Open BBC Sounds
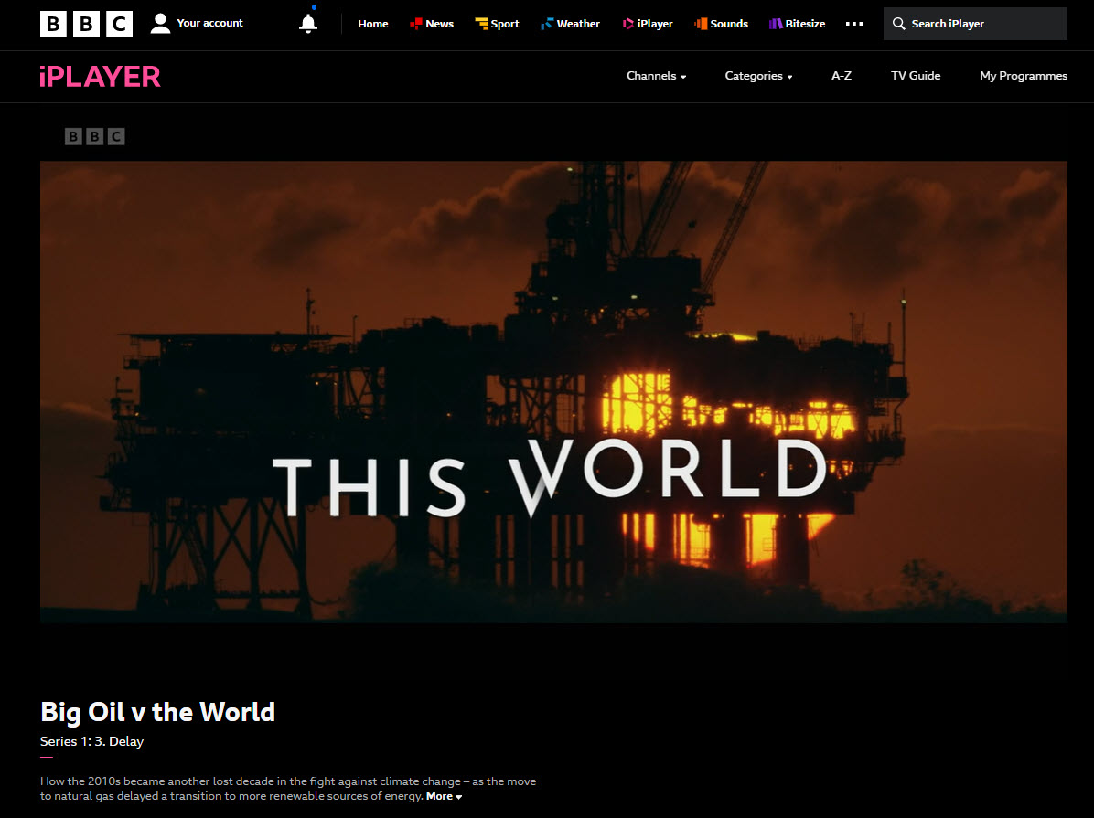 [x=721, y=24]
